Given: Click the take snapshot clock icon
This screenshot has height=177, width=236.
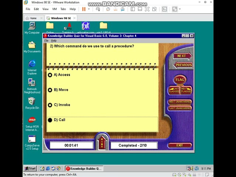Looking at the screenshot, I should 108,9.
